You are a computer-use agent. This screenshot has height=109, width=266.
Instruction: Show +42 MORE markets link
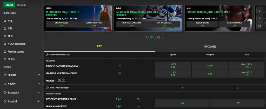(50, 81)
